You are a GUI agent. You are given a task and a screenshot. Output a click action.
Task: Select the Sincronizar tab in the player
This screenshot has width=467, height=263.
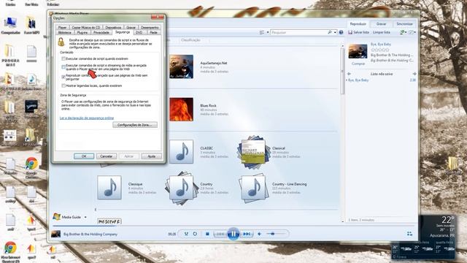(x=405, y=24)
